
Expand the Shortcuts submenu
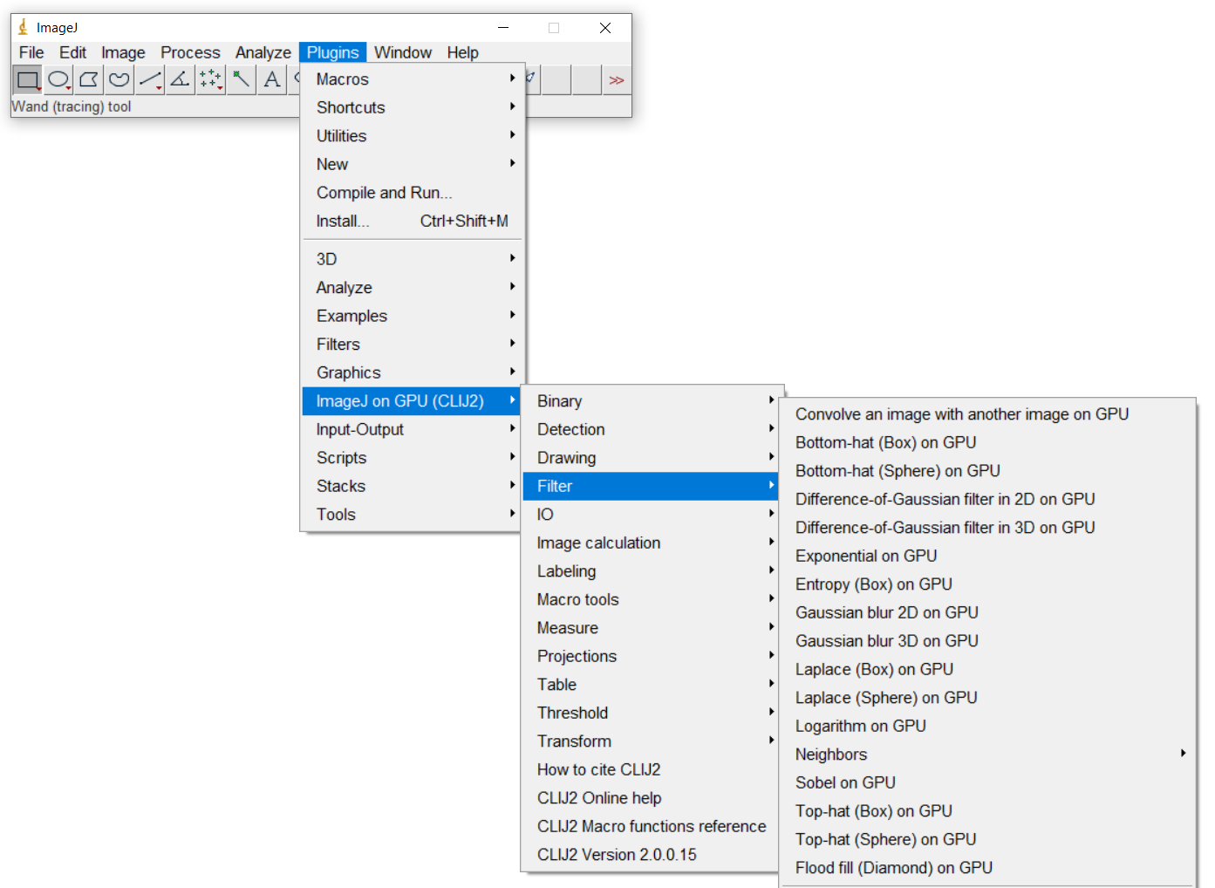[x=413, y=107]
